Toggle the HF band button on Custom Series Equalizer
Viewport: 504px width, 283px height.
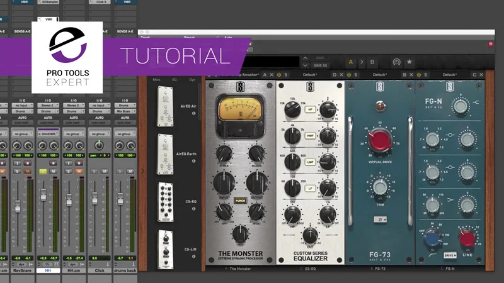pyautogui.click(x=310, y=109)
